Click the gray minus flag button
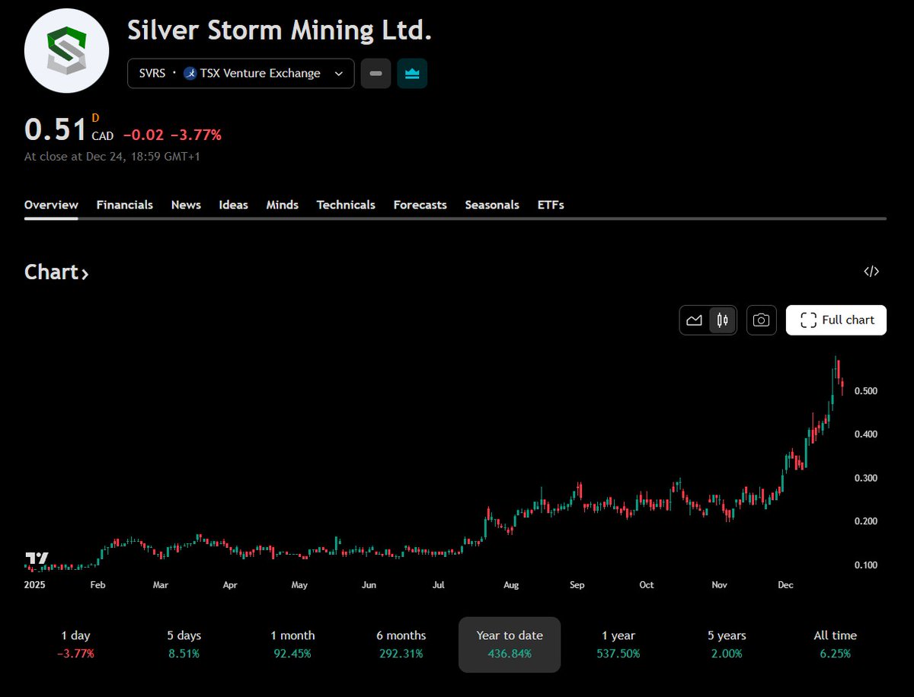914x697 pixels. coord(376,73)
